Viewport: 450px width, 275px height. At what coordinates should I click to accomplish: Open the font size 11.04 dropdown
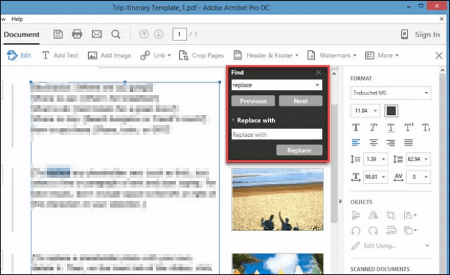click(x=365, y=111)
